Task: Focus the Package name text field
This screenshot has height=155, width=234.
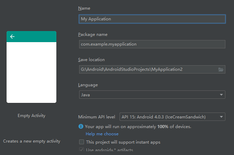Action: click(x=152, y=44)
